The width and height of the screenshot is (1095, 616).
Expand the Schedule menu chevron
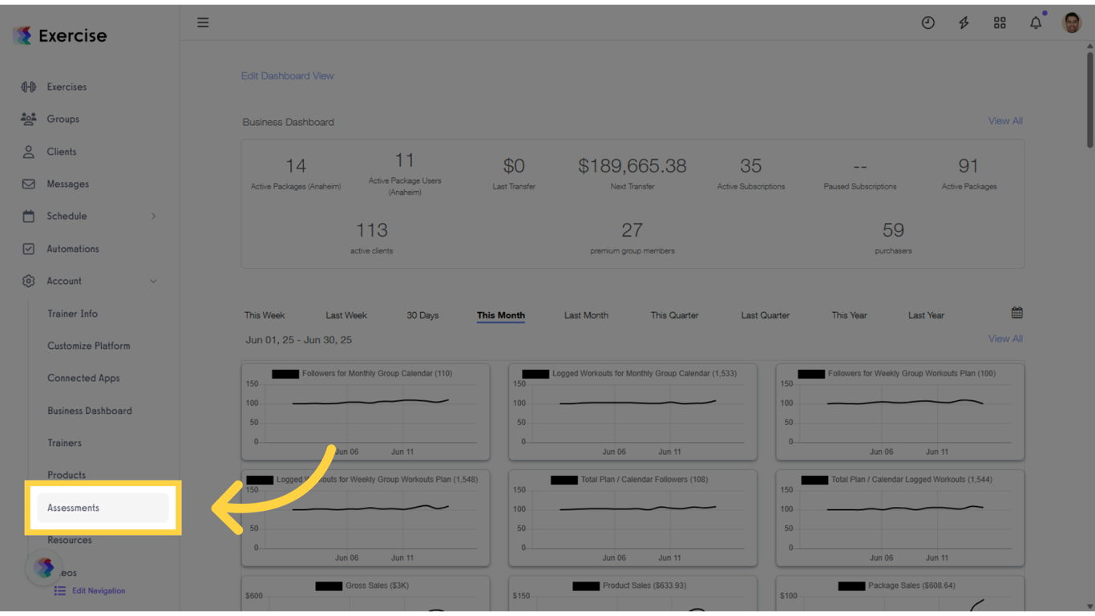coord(154,216)
